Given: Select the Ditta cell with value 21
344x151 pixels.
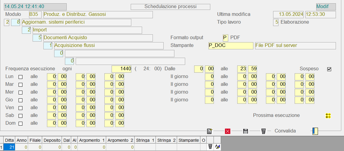Looking at the screenshot, I should (9, 147).
